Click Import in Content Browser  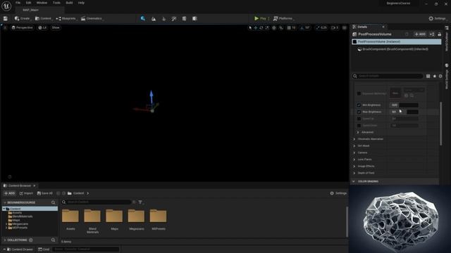click(x=26, y=193)
